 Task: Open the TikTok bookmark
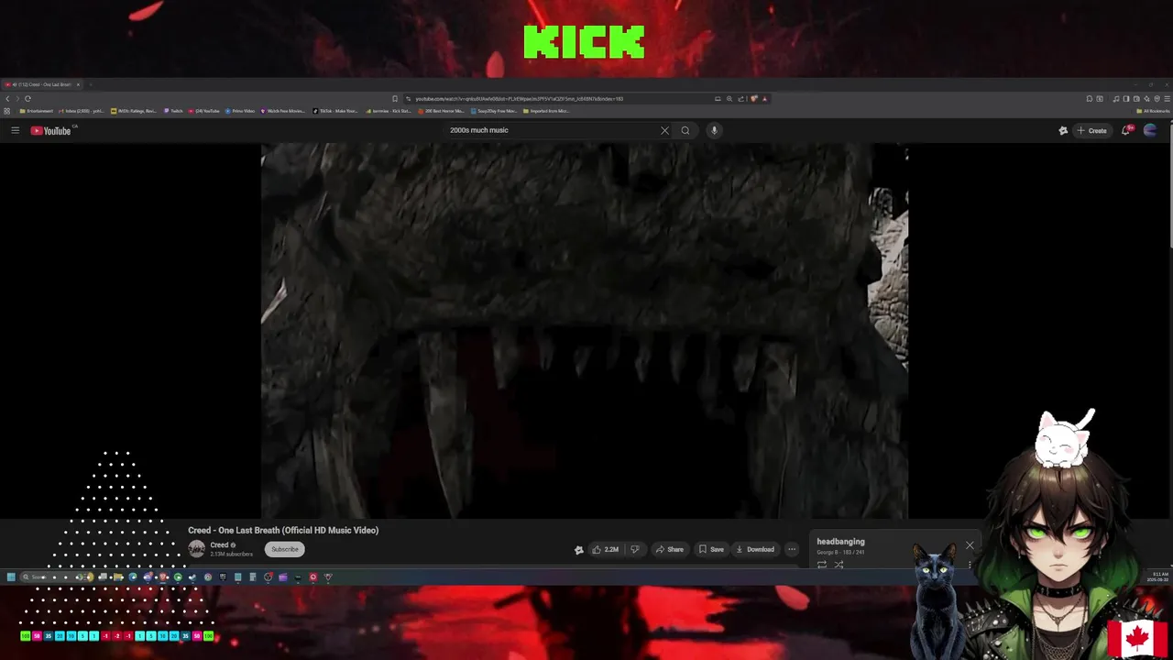335,111
